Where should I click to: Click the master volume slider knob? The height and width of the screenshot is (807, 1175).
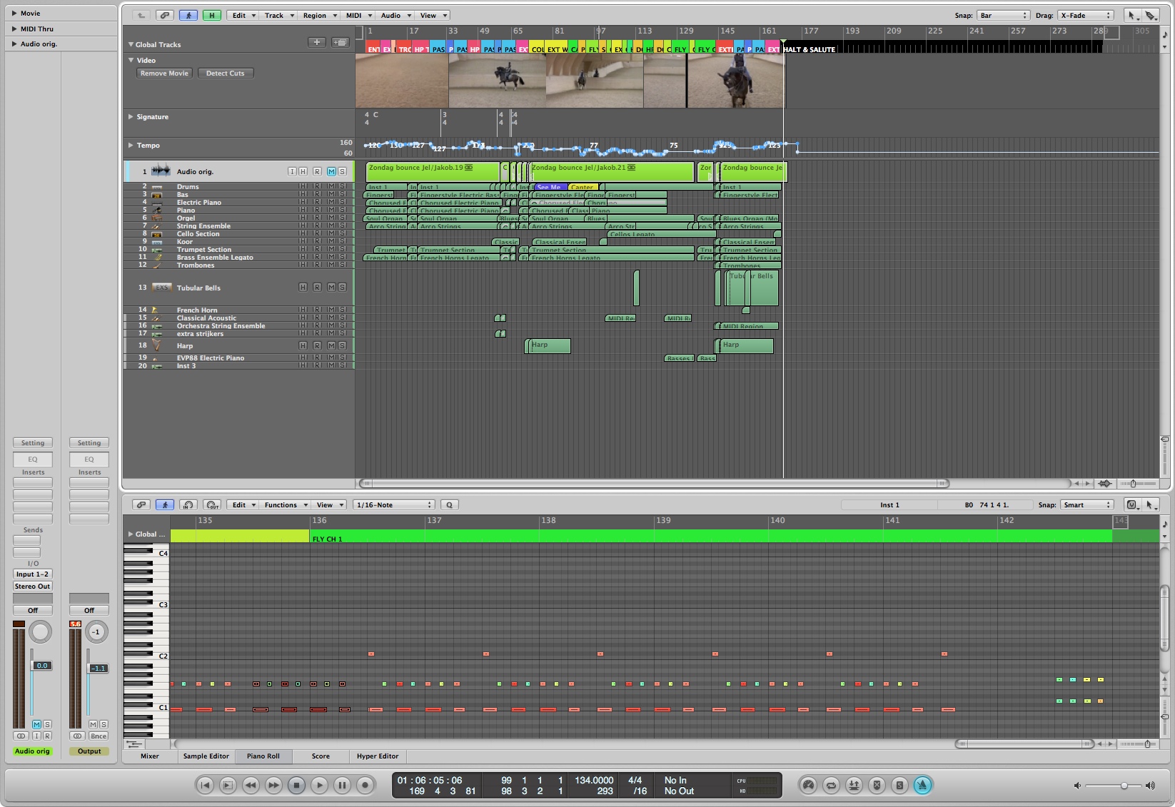(1124, 786)
